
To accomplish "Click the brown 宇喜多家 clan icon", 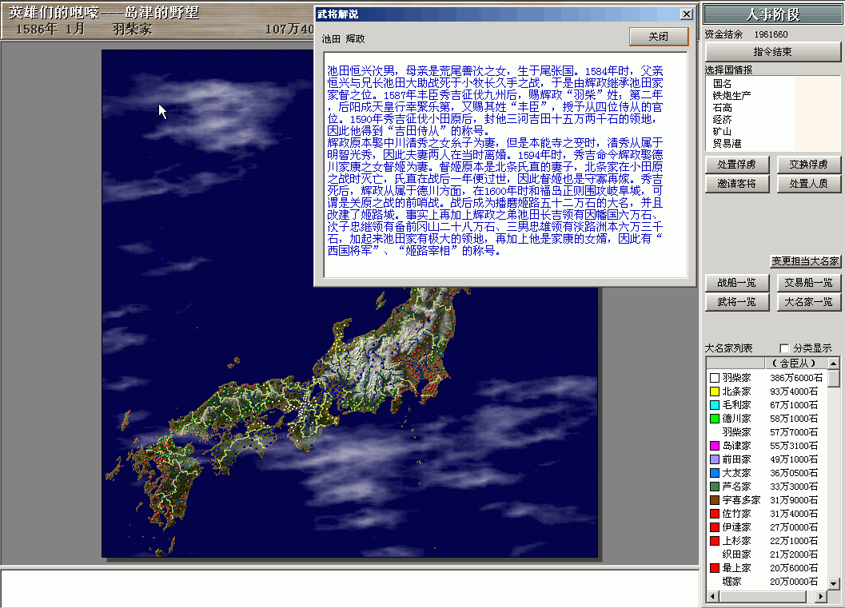I will coord(714,500).
